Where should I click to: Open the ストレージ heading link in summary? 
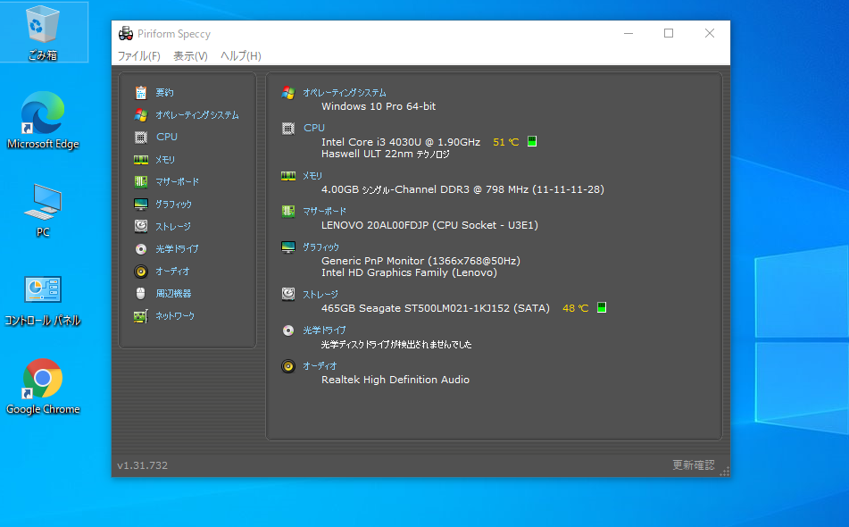pos(320,294)
